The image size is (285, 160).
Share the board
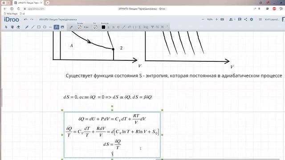[245, 19]
